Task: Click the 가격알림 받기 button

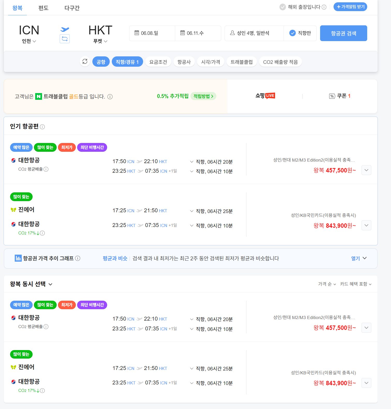Action: click(x=350, y=7)
